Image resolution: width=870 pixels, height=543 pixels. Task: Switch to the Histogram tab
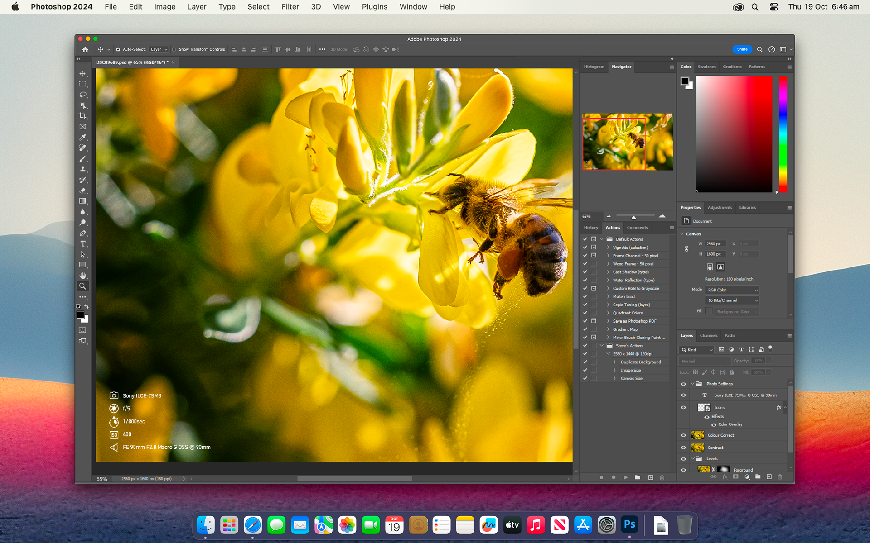click(593, 66)
